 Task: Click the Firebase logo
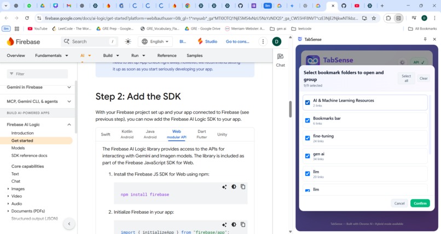coord(24,42)
